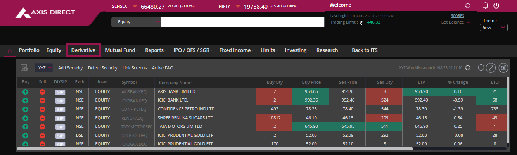Click SIP button for AXIS BANK LIMITED
517x155 pixels.
(60, 92)
